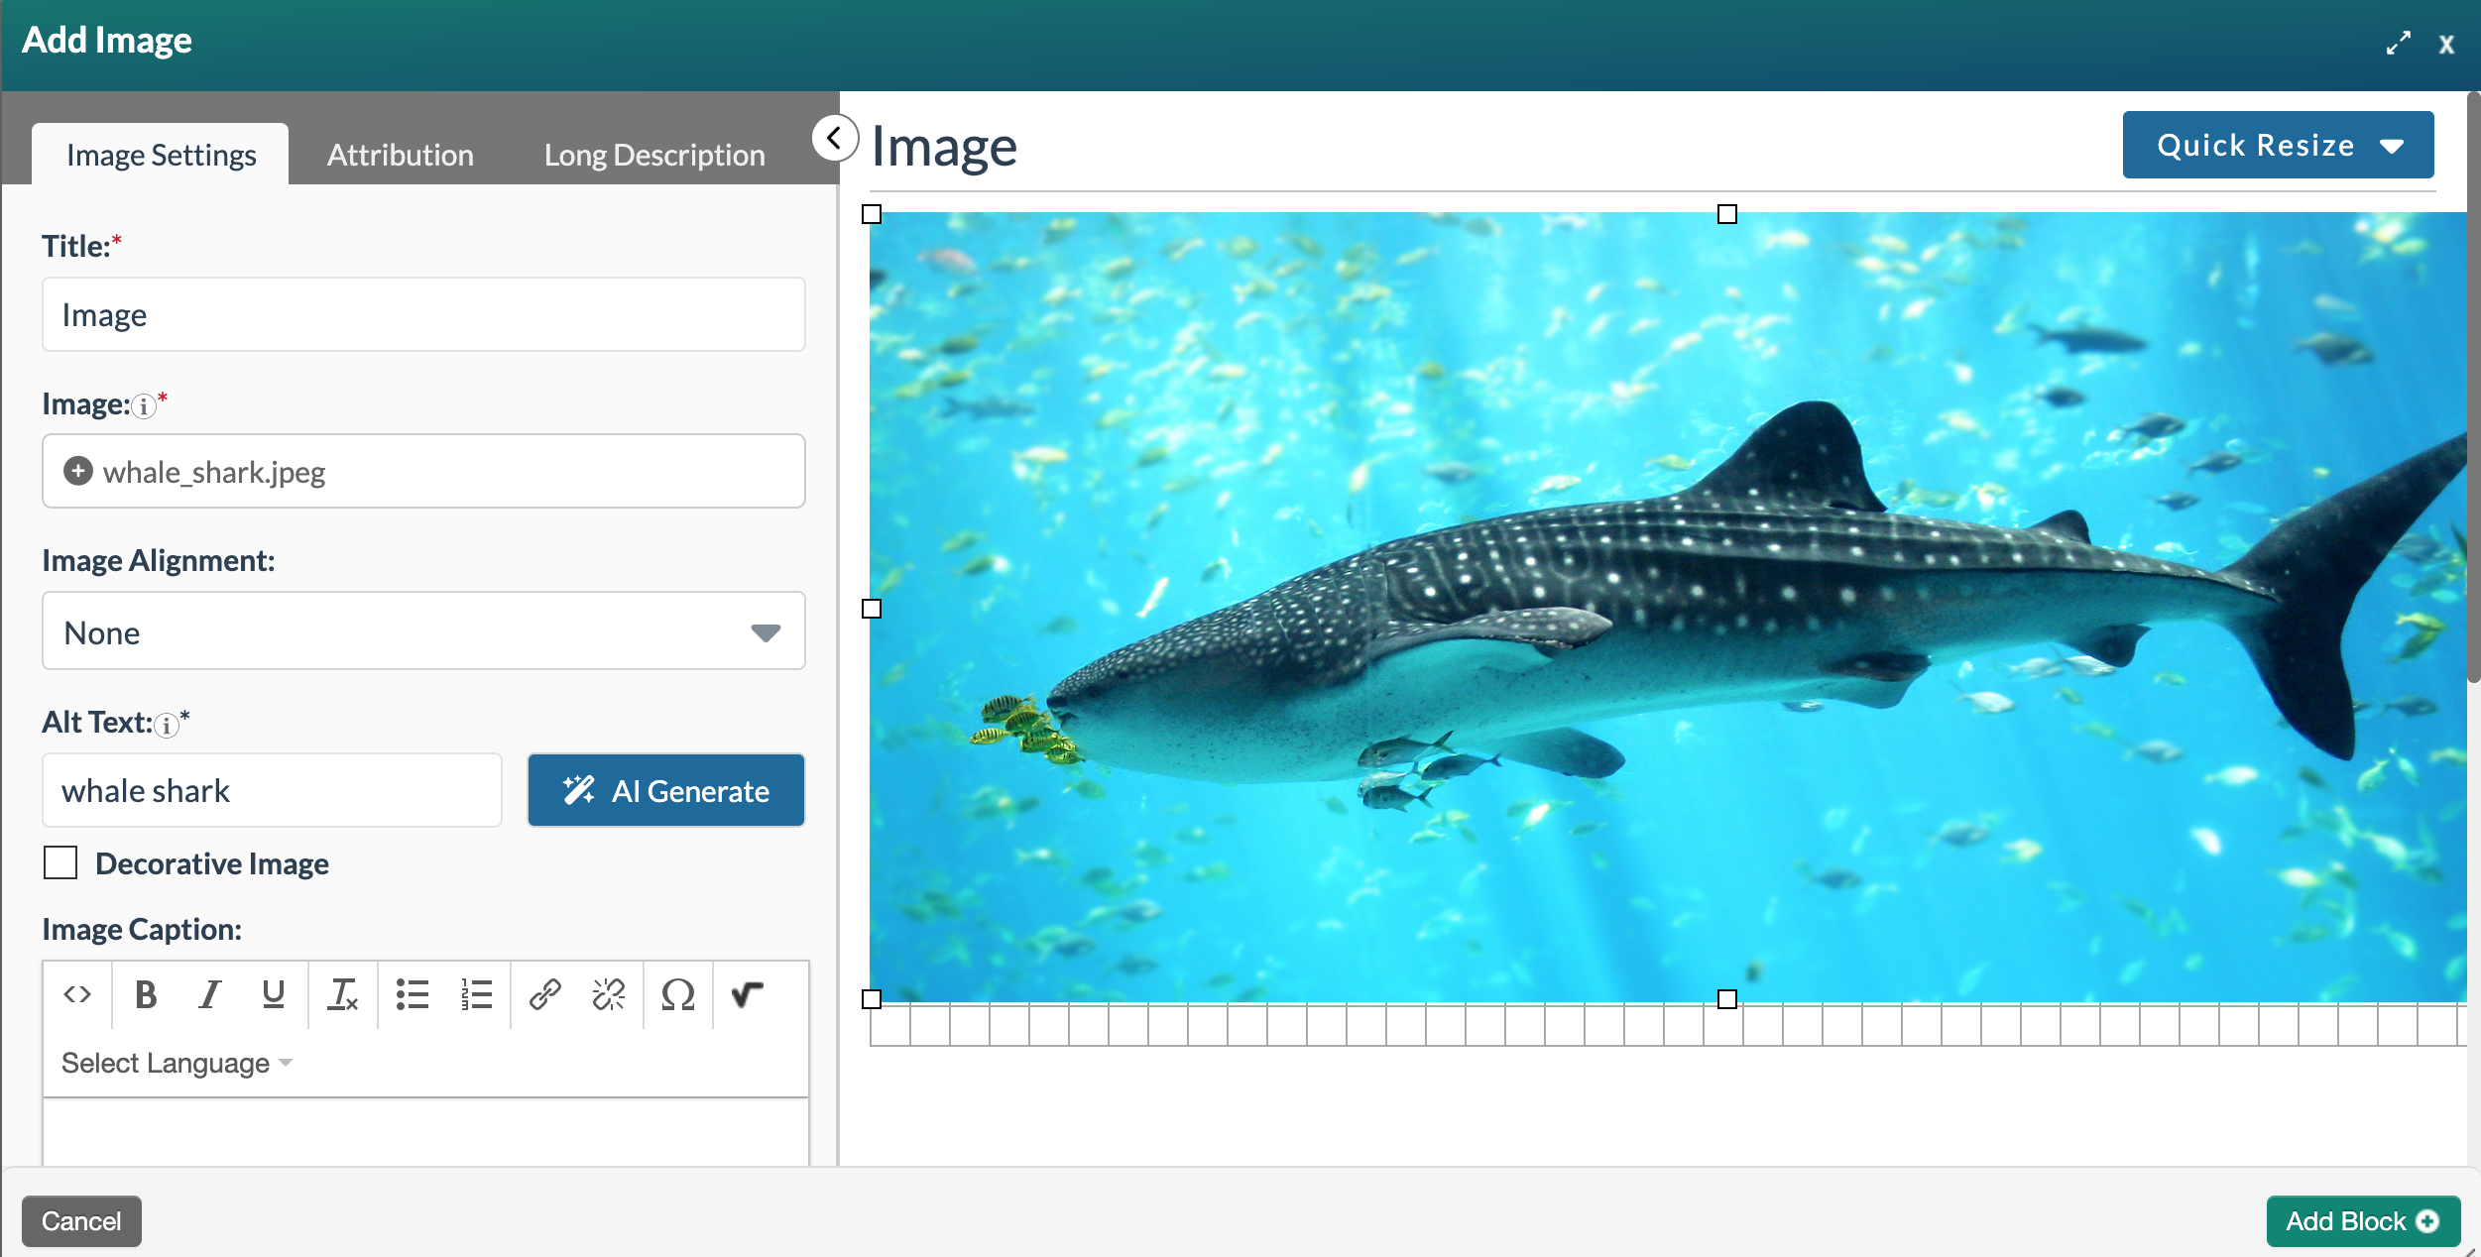Apply italic formatting to the caption
The height and width of the screenshot is (1257, 2481).
[x=209, y=995]
